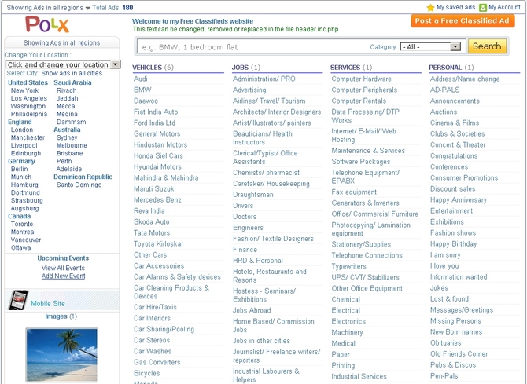Screen dimensions: 527x384
Task: Select Dominican Republic country link
Action: pos(83,177)
